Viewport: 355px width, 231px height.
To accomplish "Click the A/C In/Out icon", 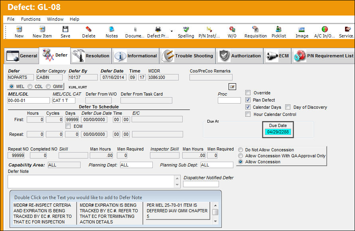I will point(325,29).
